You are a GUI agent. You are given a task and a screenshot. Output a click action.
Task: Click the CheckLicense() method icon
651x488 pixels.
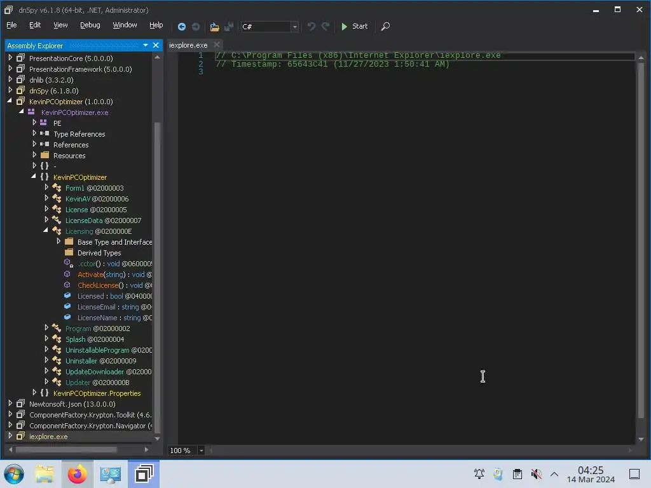click(x=67, y=285)
